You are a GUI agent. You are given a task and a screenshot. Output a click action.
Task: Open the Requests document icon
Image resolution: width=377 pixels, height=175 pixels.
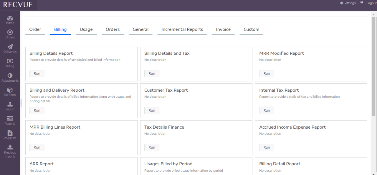tap(10, 133)
